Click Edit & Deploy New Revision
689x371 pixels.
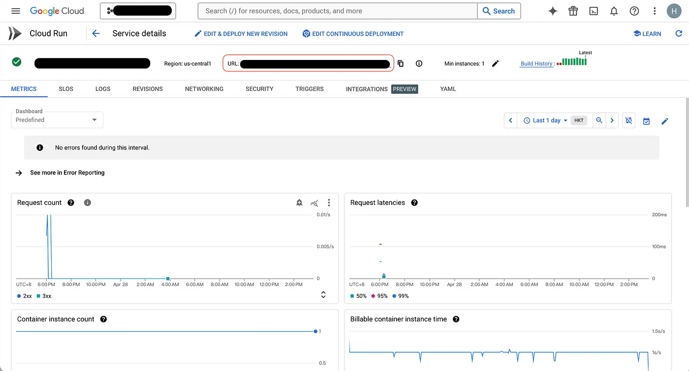(241, 34)
